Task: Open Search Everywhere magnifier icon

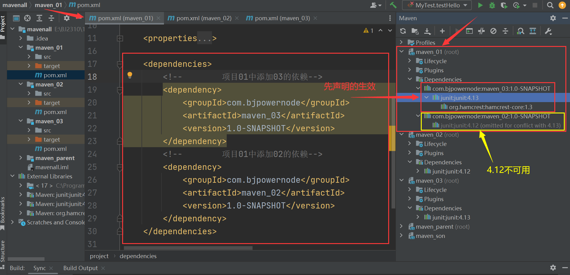Action: click(550, 5)
